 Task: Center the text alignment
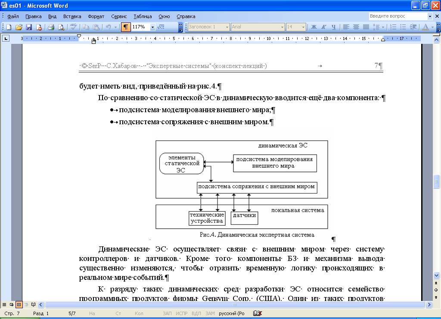point(356,27)
